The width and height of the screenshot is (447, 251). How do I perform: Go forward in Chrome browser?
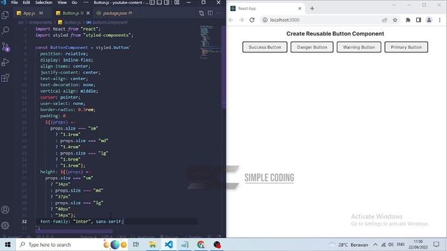[x=242, y=20]
